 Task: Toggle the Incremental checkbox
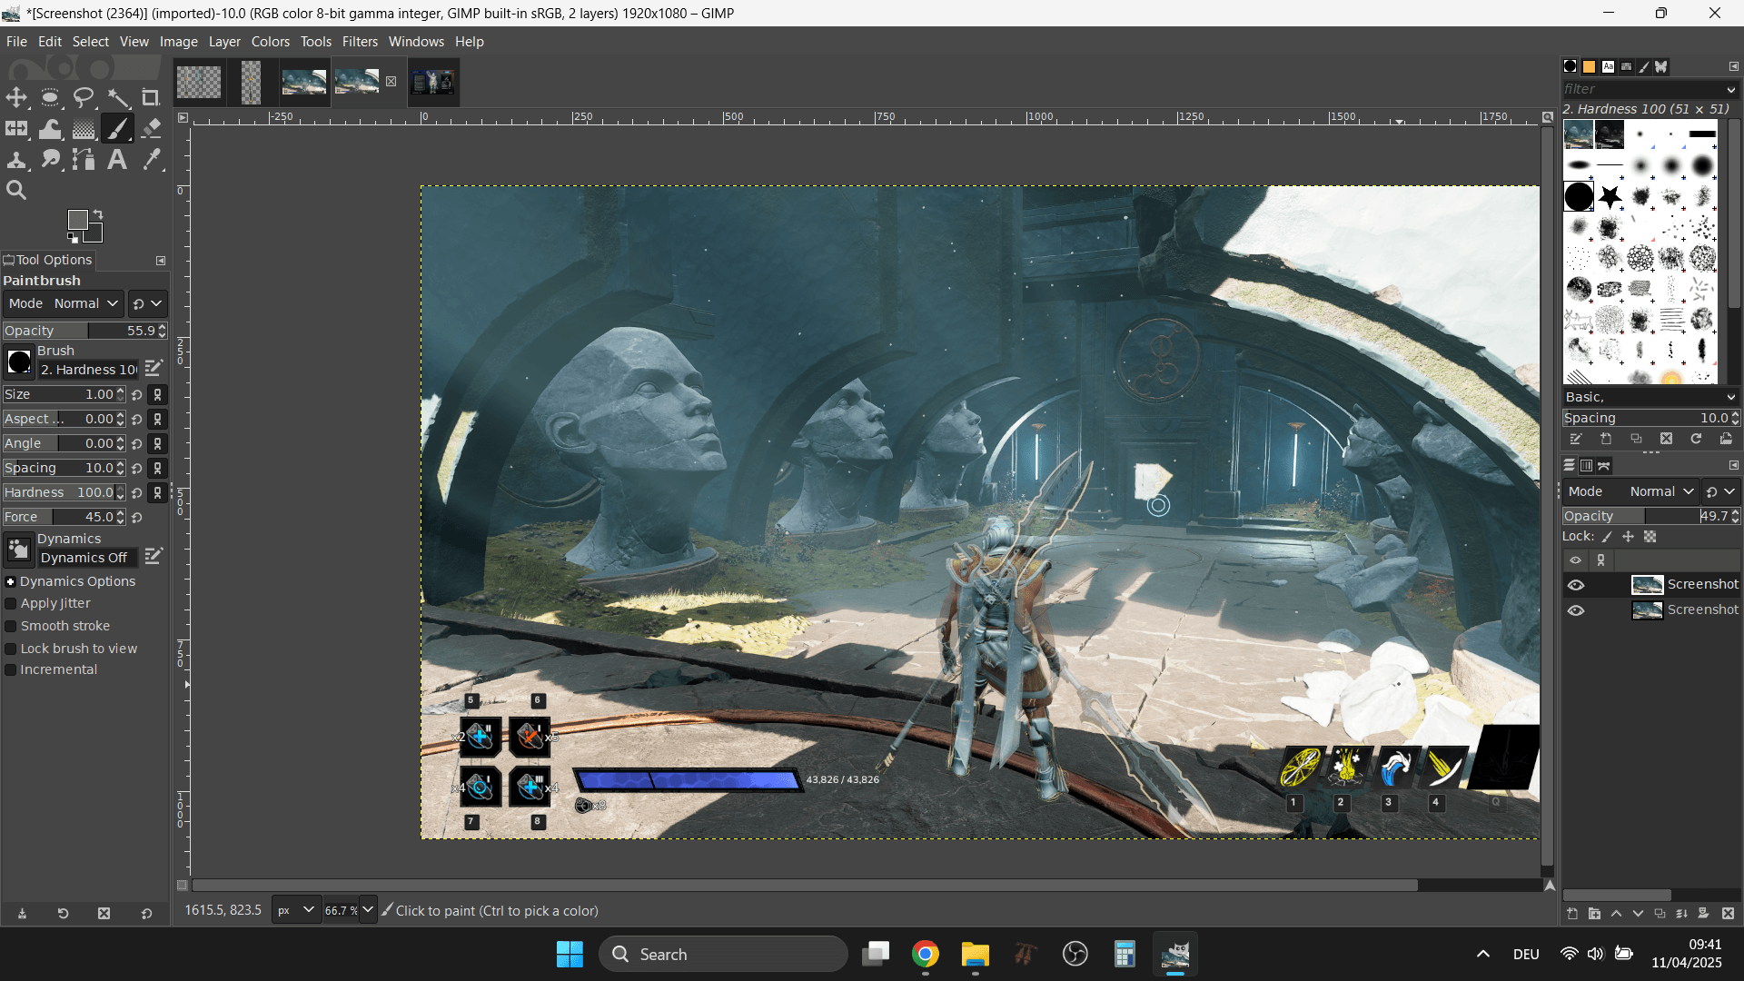point(11,670)
